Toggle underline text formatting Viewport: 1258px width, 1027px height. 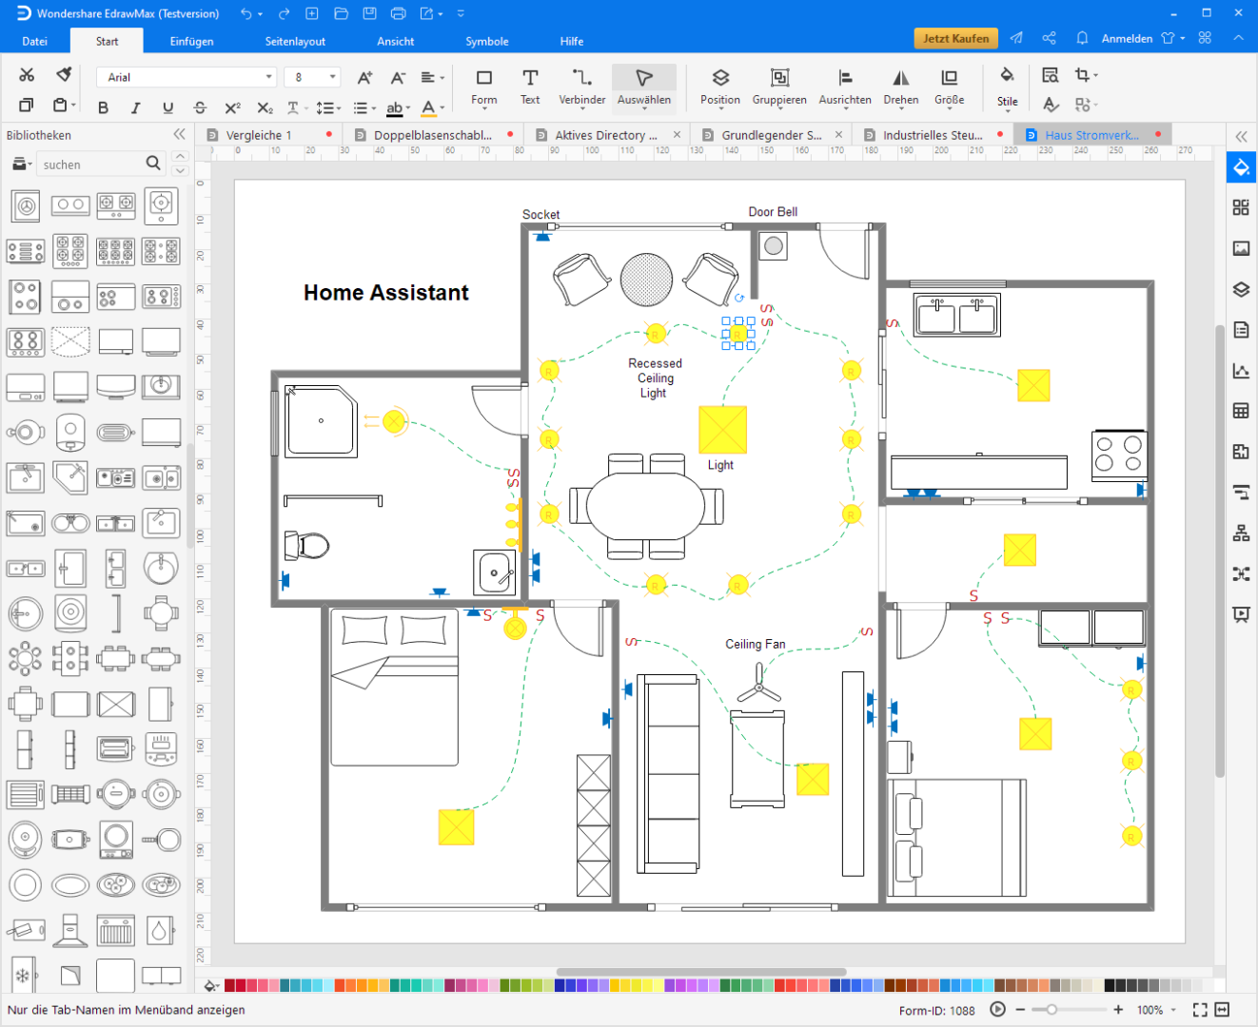167,107
